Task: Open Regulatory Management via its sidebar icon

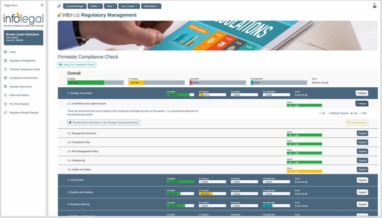Action: point(5,60)
